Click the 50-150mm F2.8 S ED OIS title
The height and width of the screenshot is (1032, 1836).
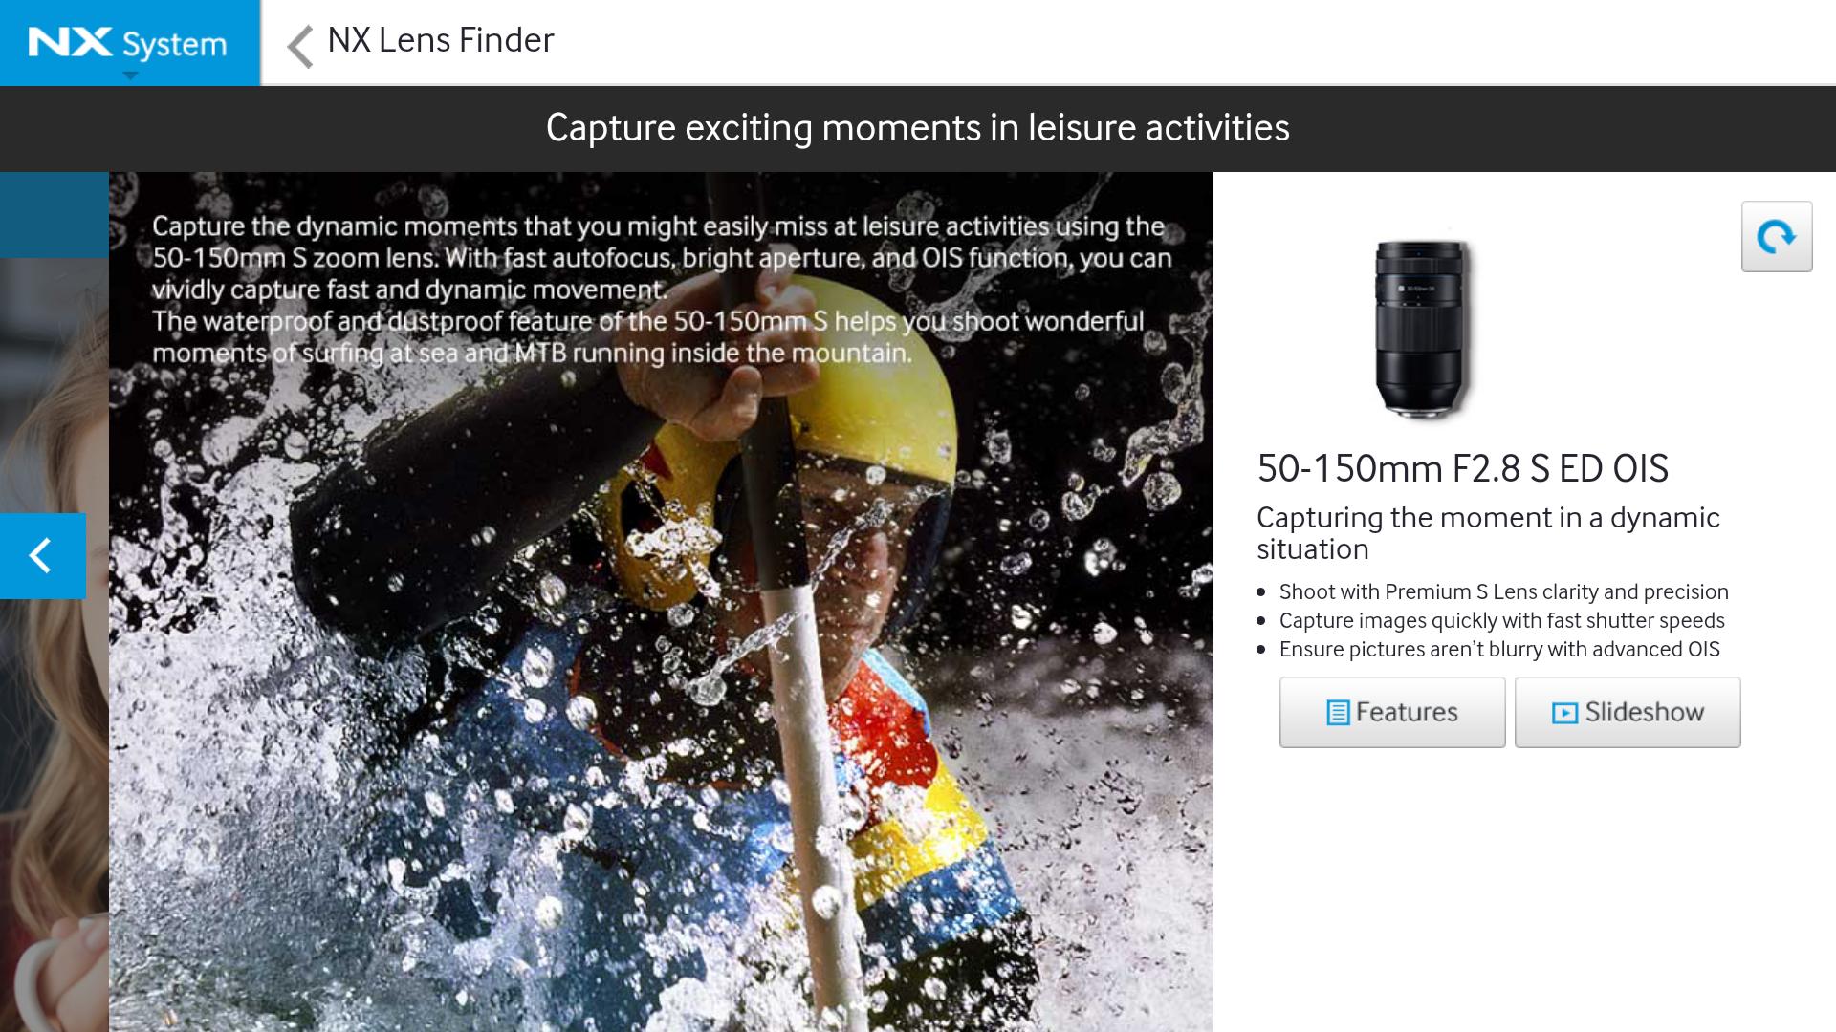(1462, 468)
